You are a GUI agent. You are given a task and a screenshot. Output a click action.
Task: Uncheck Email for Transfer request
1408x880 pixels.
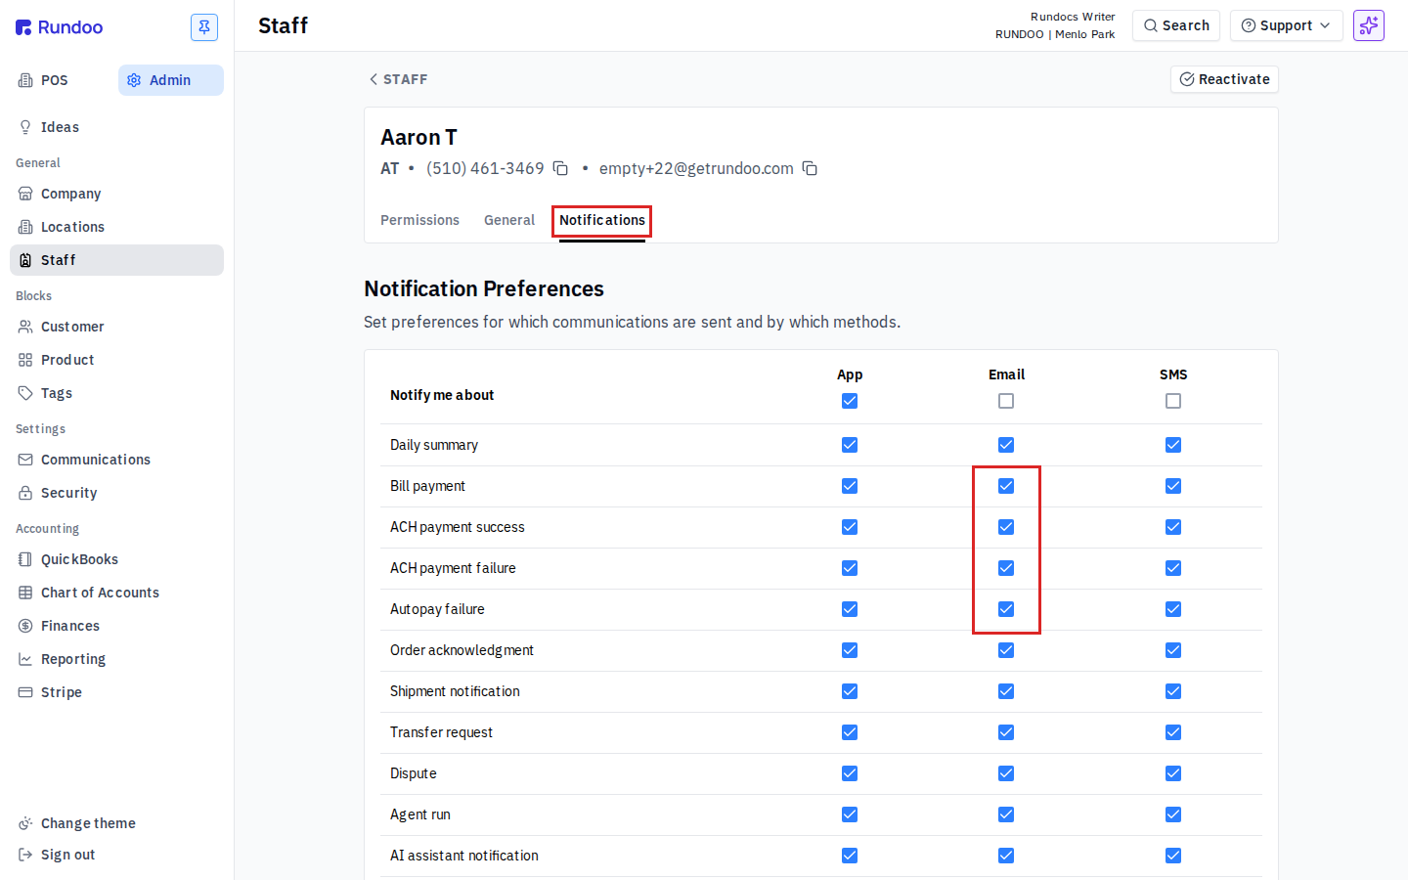(x=1006, y=732)
